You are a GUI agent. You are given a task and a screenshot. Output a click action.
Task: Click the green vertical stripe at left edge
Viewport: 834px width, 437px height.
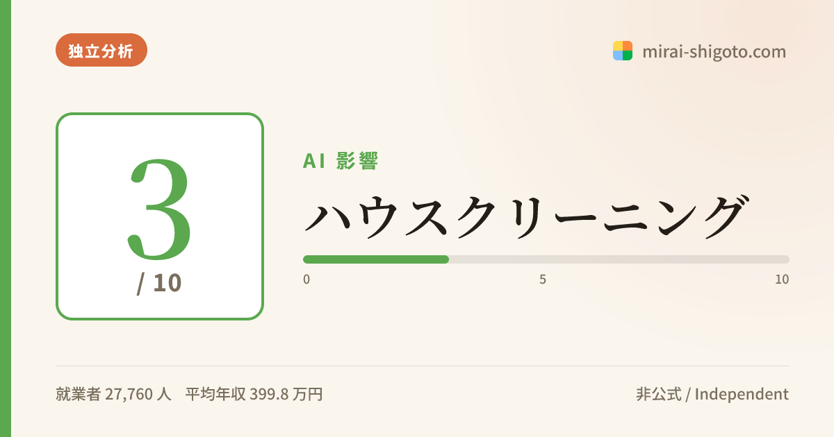pos(6,218)
